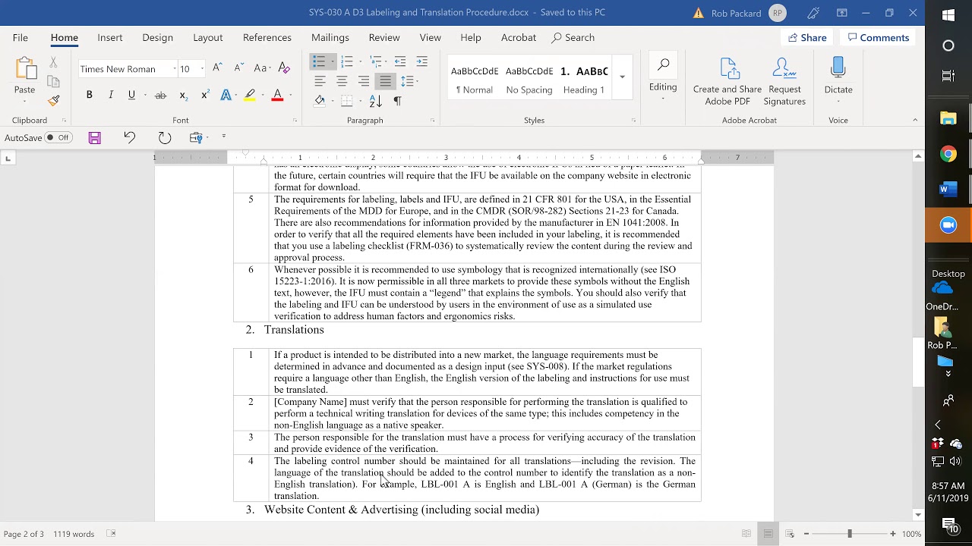
Task: Click the Undo arrow icon
Action: pos(129,137)
